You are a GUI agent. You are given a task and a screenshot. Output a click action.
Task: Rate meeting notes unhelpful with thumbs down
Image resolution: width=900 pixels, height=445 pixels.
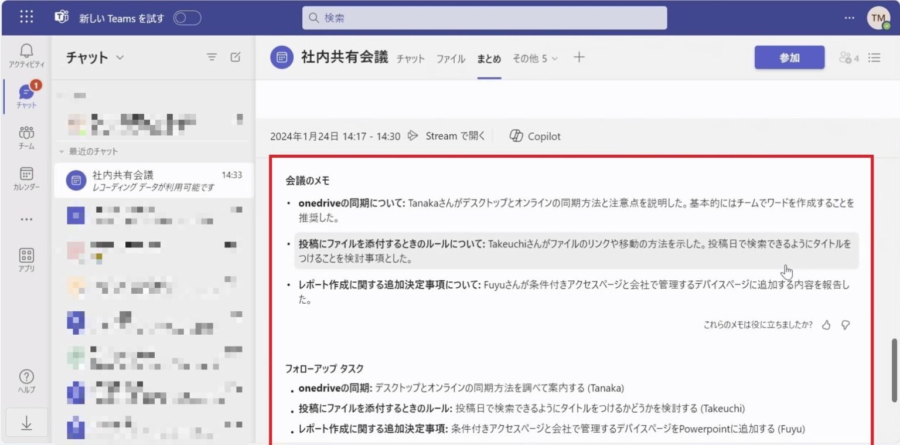click(844, 325)
